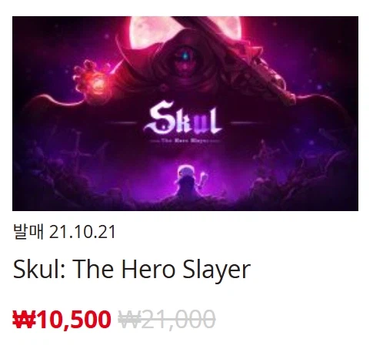This screenshot has height=359, width=373.
Task: Open the Skul game banner thumbnail
Action: [x=185, y=113]
